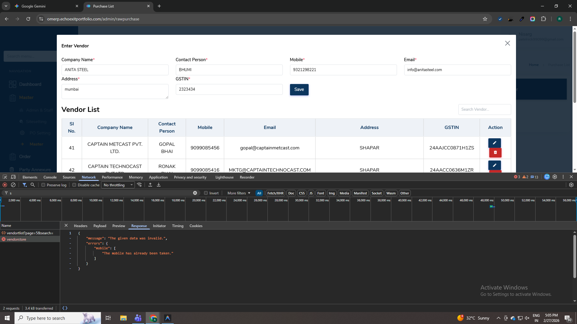
Task: Open the network search magnifier icon
Action: (x=33, y=185)
